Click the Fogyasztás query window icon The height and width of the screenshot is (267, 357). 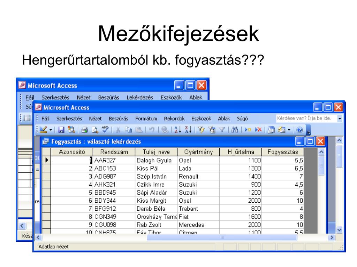point(46,141)
